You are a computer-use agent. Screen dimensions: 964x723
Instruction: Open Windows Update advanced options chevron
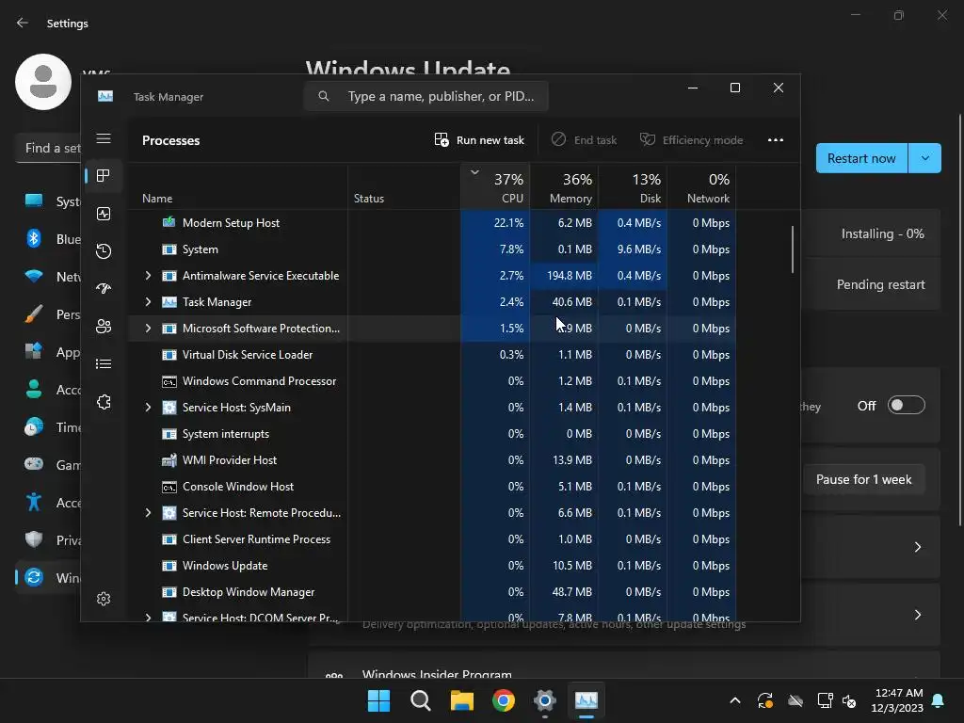pos(917,615)
